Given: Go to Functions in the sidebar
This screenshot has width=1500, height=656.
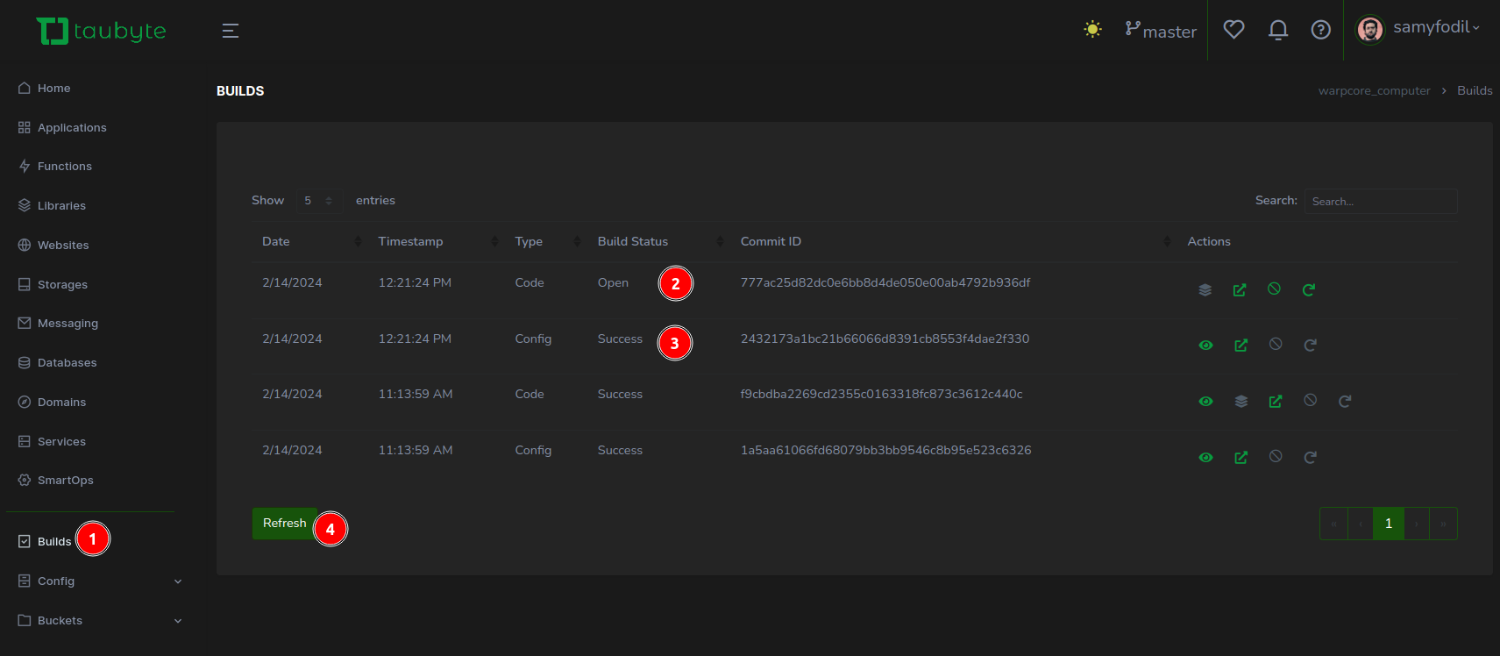Looking at the screenshot, I should click(x=64, y=167).
